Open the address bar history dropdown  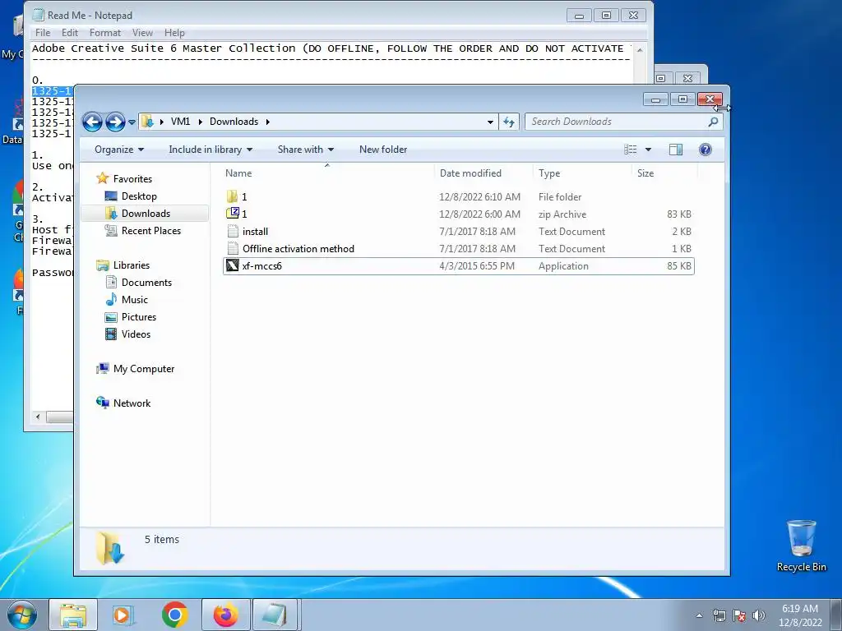pos(490,122)
